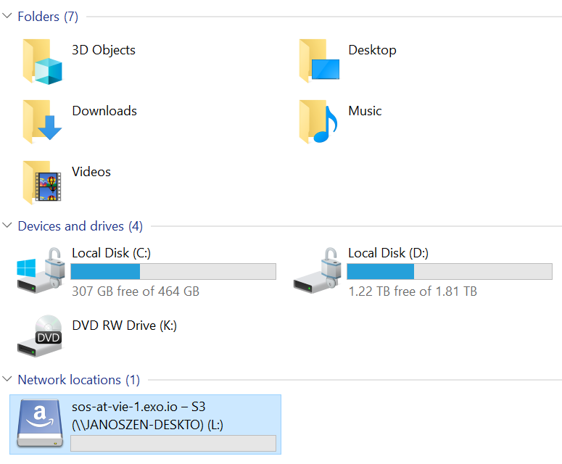
Task: Click the 'Folders (7)' group header text
Action: pos(48,16)
